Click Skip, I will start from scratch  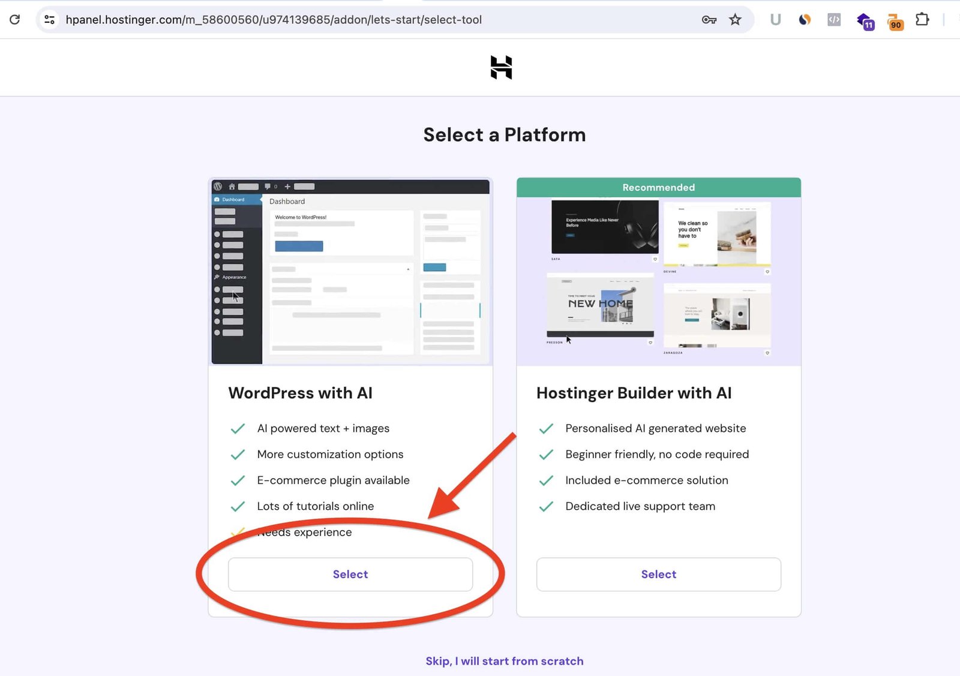505,661
